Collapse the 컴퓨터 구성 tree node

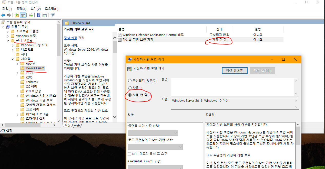pos(3,27)
